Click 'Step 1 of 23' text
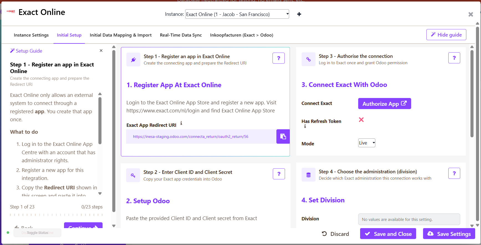Image resolution: width=481 pixels, height=245 pixels. pyautogui.click(x=22, y=207)
